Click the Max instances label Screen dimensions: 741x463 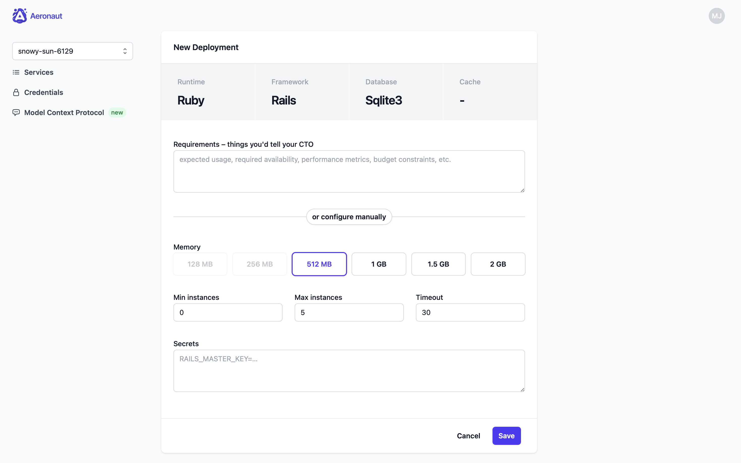coord(318,297)
